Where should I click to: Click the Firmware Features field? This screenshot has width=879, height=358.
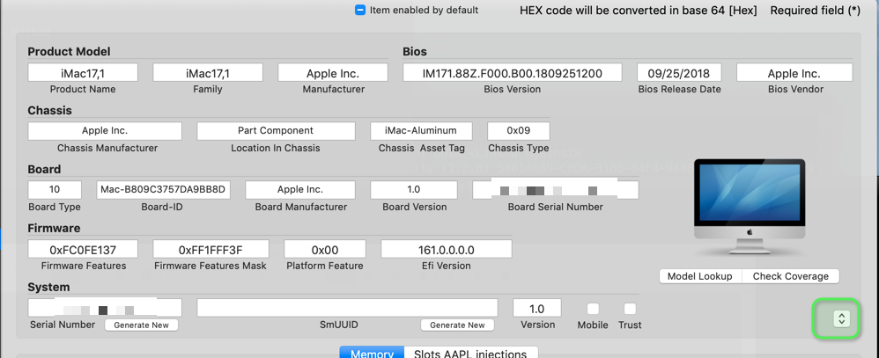(x=83, y=249)
